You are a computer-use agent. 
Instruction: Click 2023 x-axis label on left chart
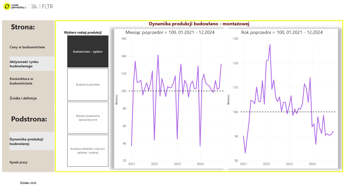coord(177,164)
